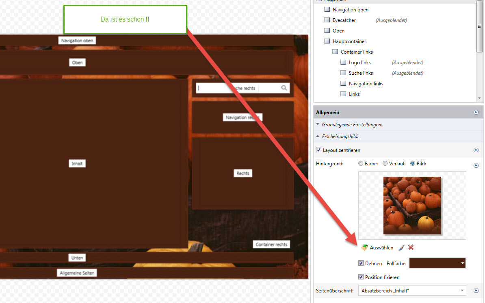Toggle Hauptcontainer tree checkbox

pyautogui.click(x=327, y=41)
